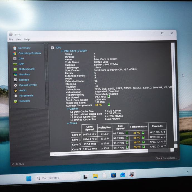This screenshot has height=192, width=192.
Task: Click the L3 Unified Cache Size value 8192 KBytes
Action: point(112,119)
